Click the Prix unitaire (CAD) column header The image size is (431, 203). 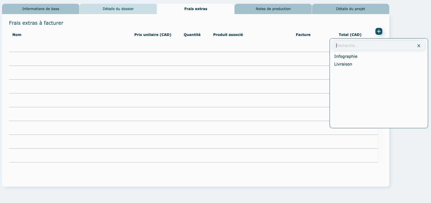(x=153, y=35)
